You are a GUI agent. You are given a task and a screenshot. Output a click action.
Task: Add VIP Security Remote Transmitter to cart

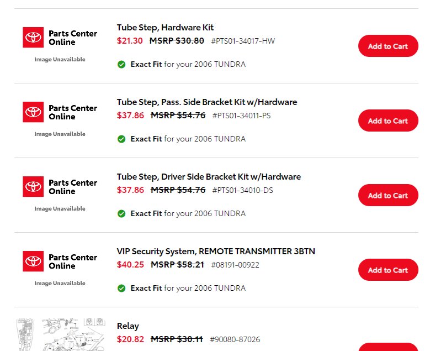[388, 270]
